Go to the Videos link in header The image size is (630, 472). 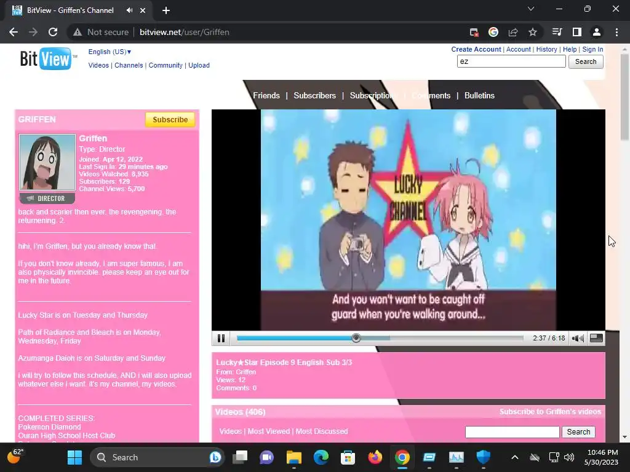(x=98, y=65)
